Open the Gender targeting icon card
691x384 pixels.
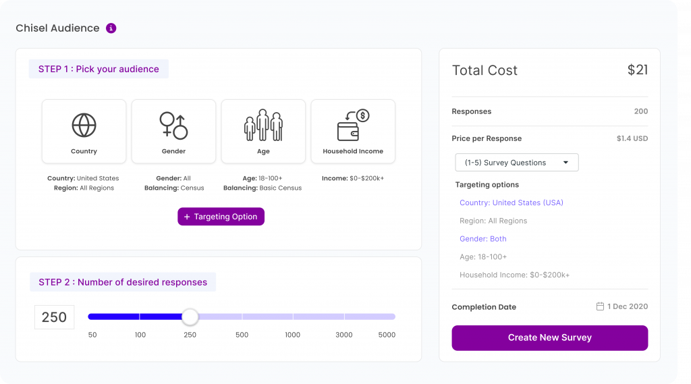(x=173, y=132)
